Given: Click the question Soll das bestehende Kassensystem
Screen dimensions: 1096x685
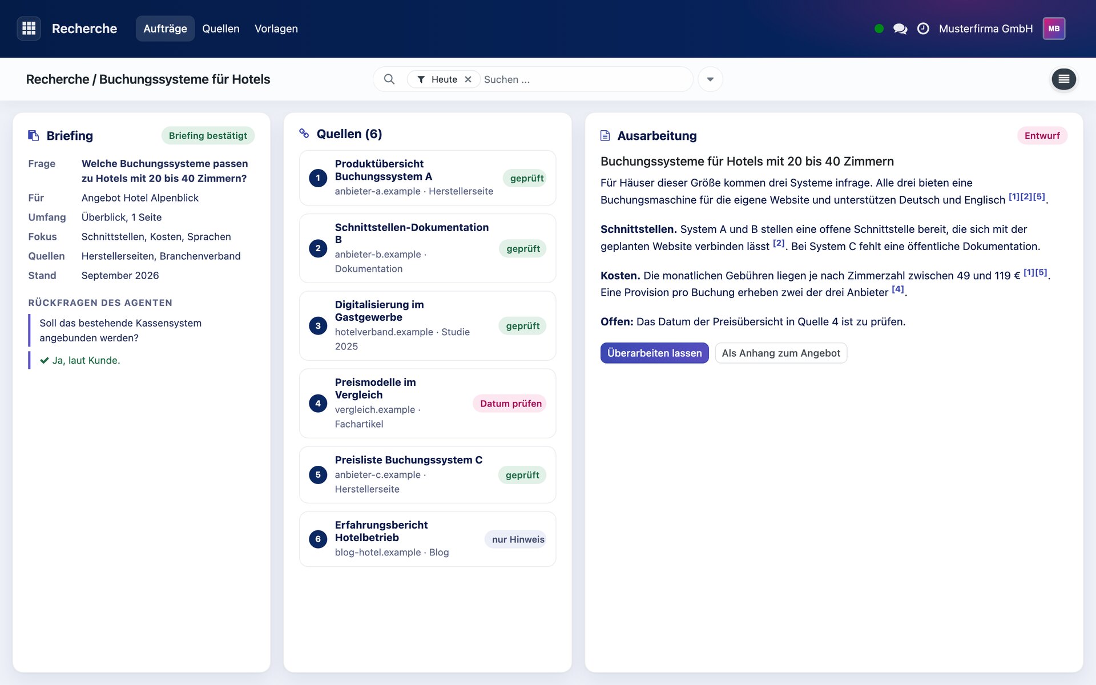Looking at the screenshot, I should 120,331.
